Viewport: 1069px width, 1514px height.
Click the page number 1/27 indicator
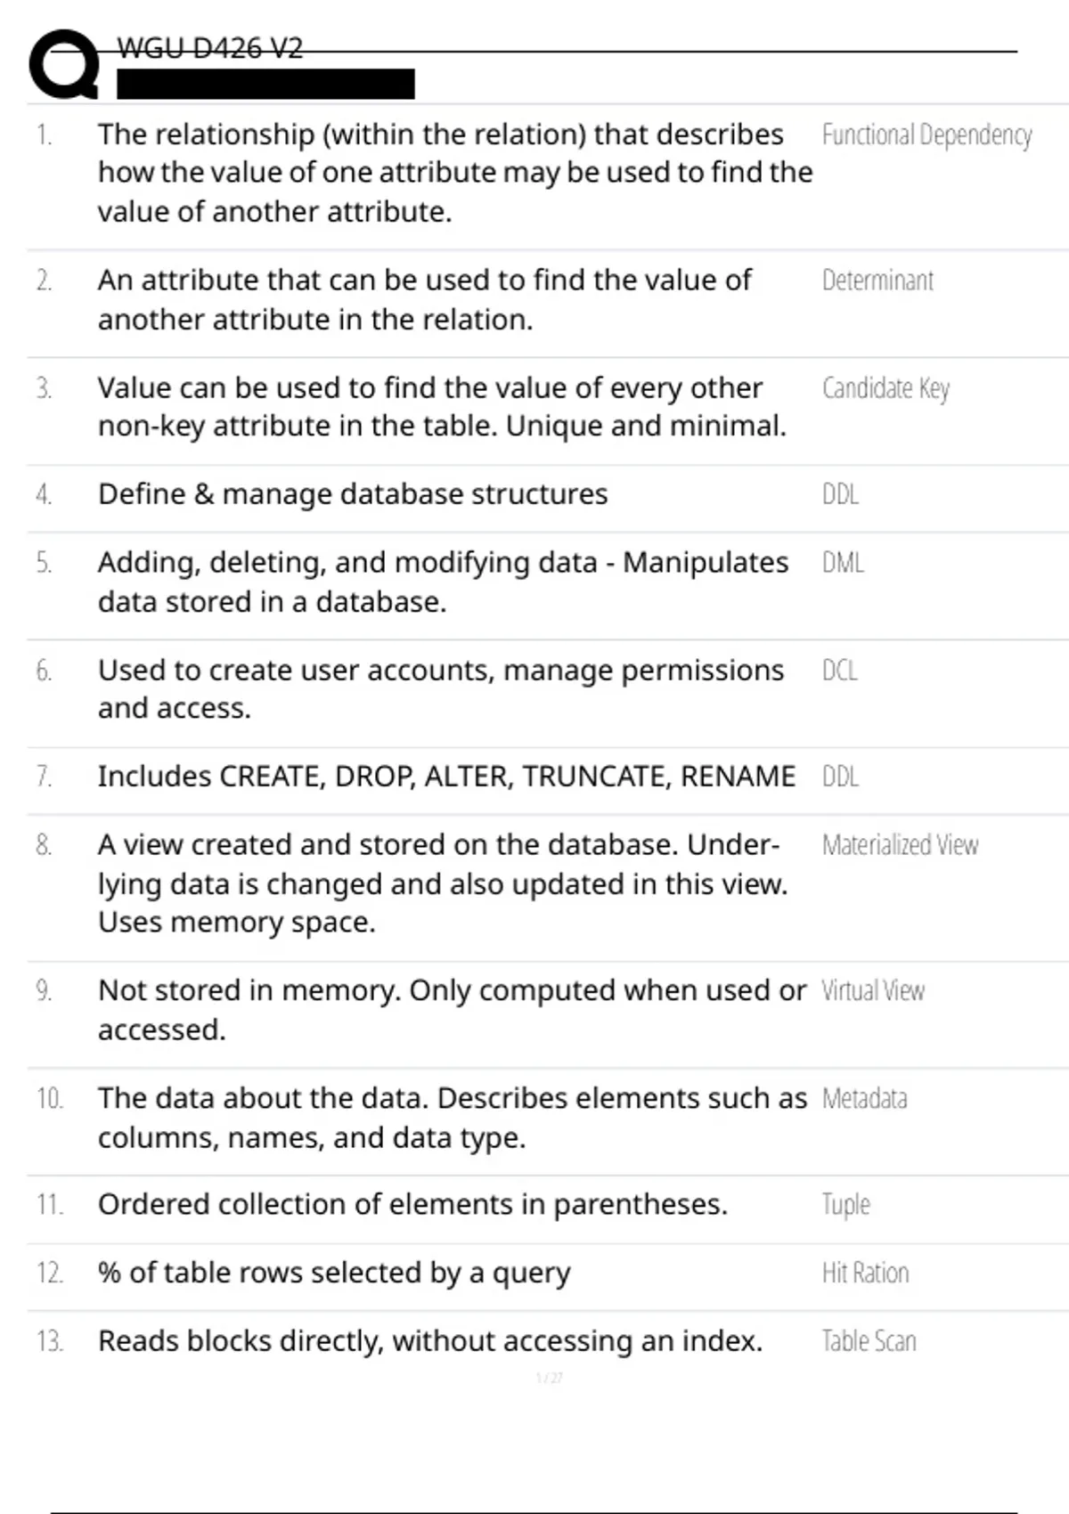pyautogui.click(x=549, y=1378)
